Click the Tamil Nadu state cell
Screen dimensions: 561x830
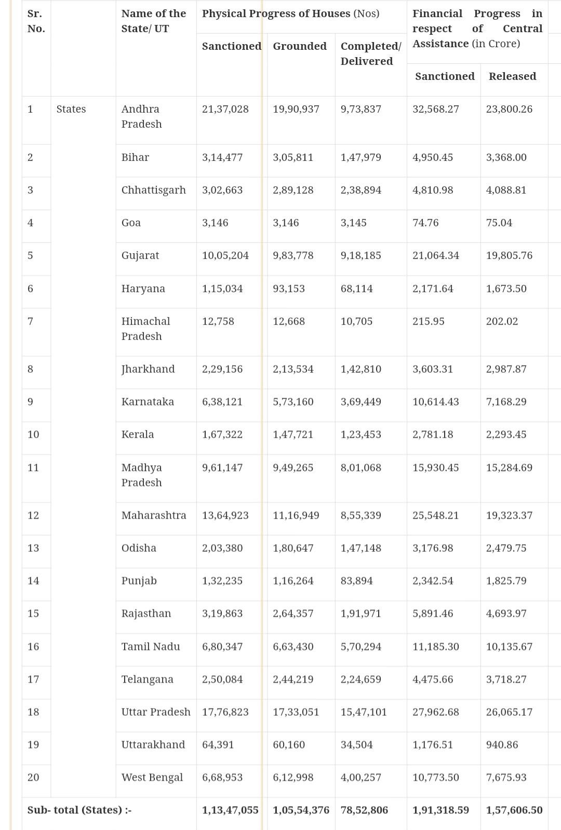coord(151,647)
